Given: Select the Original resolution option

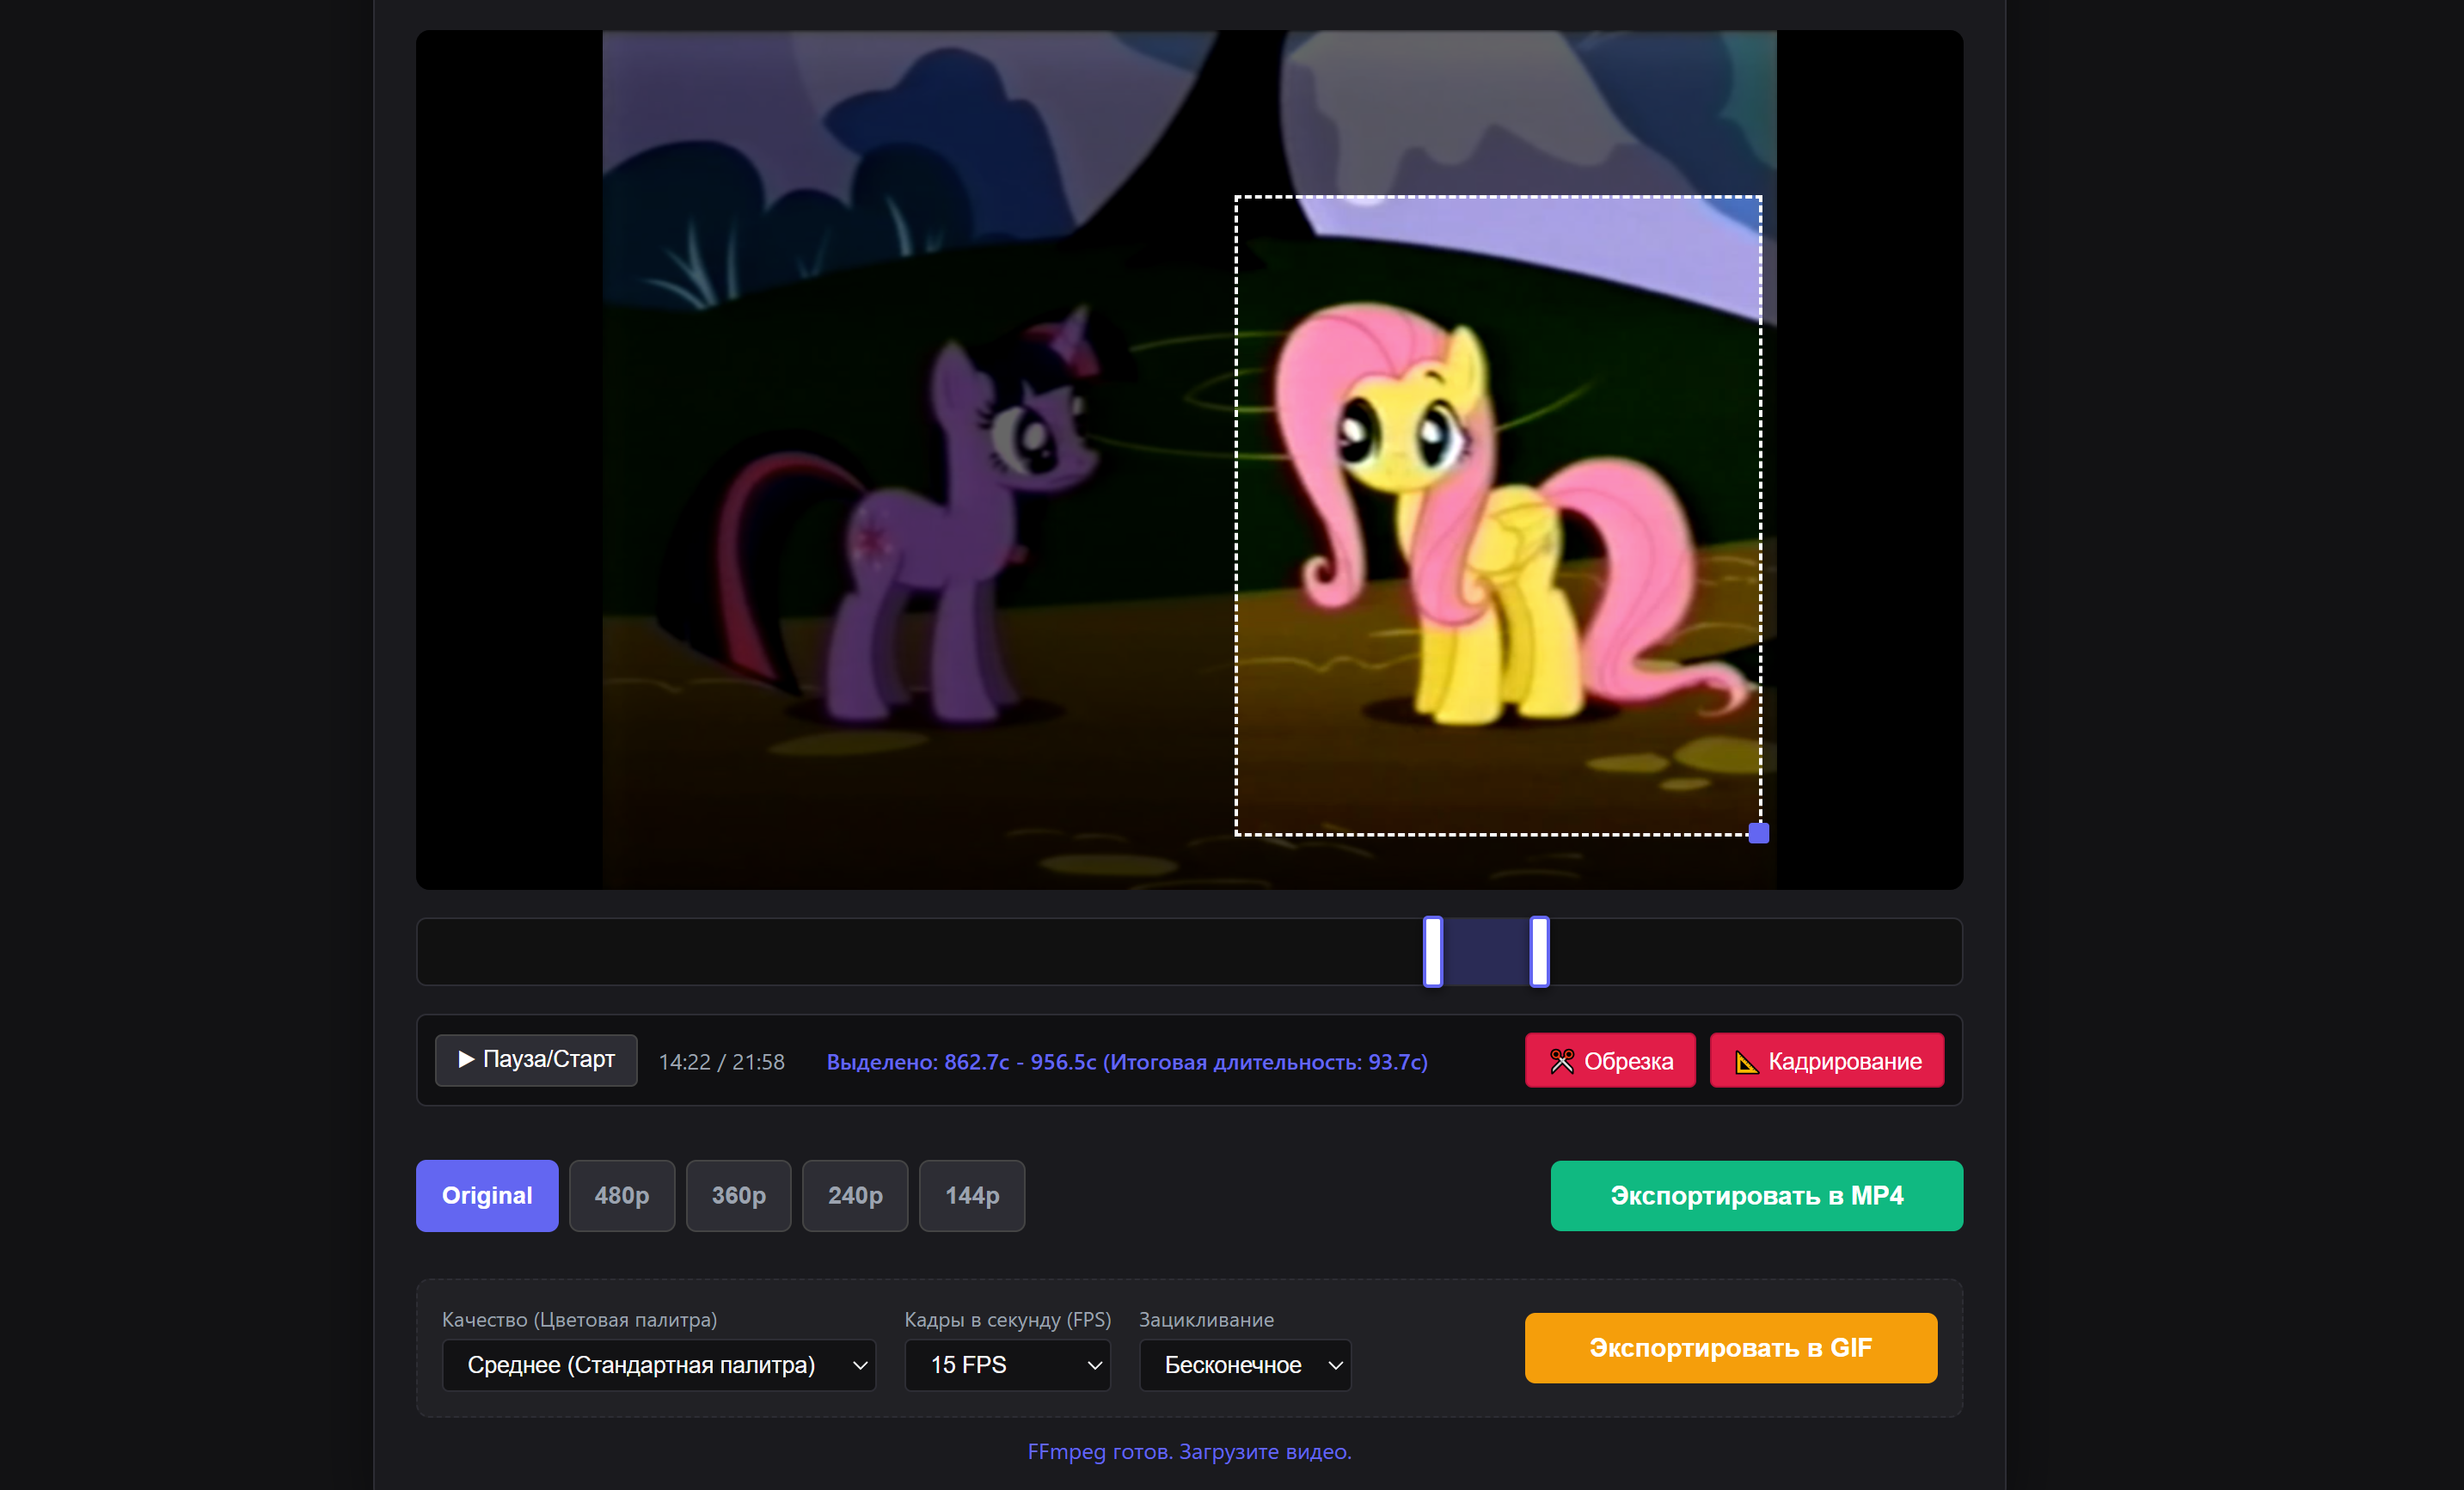Looking at the screenshot, I should pyautogui.click(x=487, y=1196).
